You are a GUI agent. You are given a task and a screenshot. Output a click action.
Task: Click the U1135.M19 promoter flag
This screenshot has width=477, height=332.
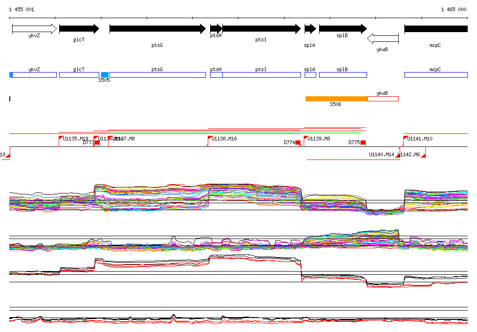pyautogui.click(x=61, y=138)
